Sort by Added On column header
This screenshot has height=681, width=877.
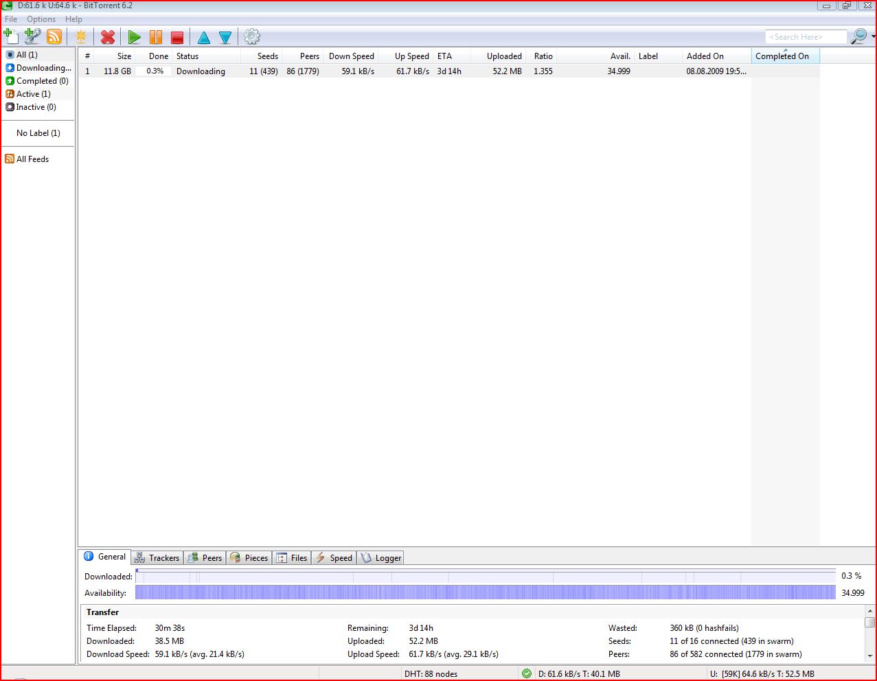point(717,56)
